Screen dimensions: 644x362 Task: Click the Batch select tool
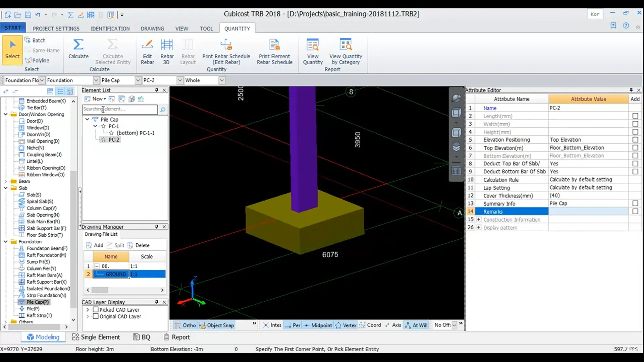[x=35, y=40]
